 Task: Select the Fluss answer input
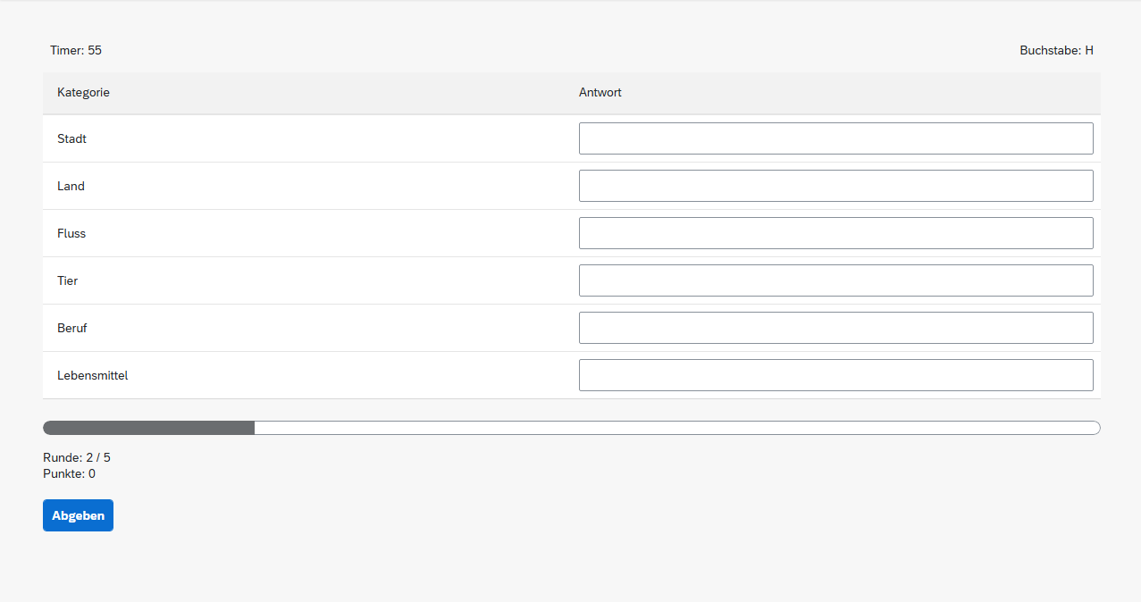click(835, 233)
